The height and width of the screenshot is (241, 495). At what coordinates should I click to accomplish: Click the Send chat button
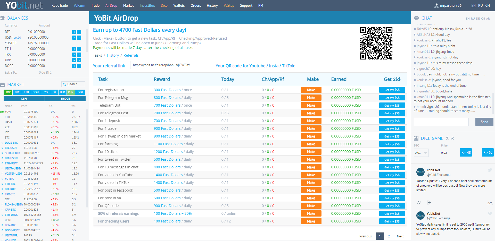tap(484, 122)
